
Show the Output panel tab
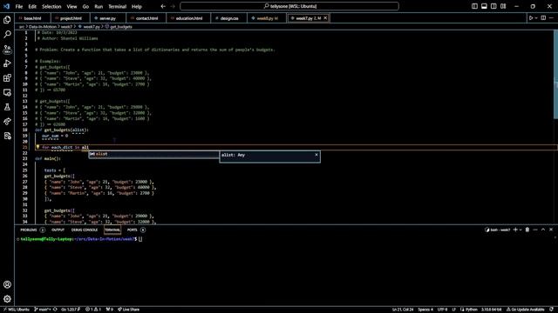click(x=58, y=230)
